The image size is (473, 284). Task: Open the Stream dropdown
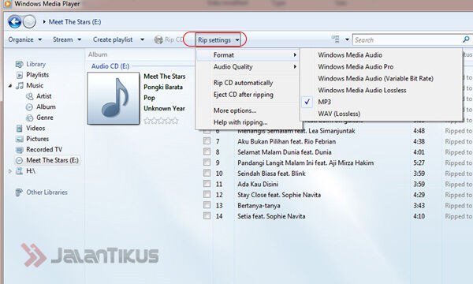click(x=67, y=39)
